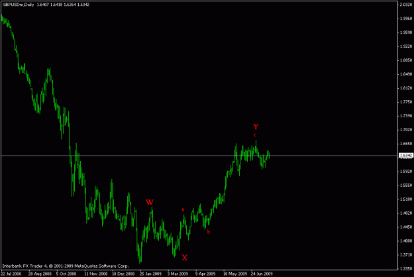Click the 1.7020 price axis label

click(x=406, y=130)
